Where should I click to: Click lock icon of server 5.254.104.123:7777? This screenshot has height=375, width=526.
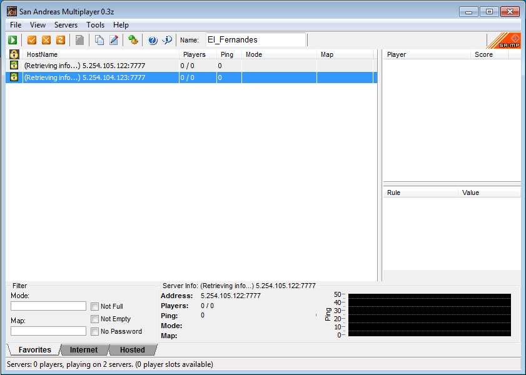pos(14,77)
